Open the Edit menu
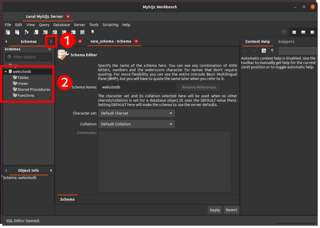Viewport: 320px width, 228px height. 18,25
